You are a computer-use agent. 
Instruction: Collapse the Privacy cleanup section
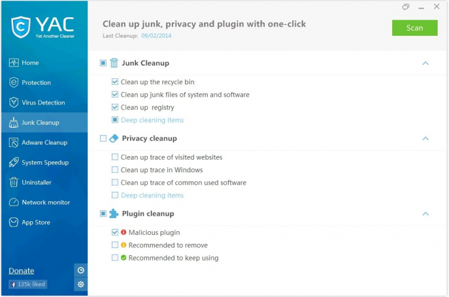click(x=426, y=138)
